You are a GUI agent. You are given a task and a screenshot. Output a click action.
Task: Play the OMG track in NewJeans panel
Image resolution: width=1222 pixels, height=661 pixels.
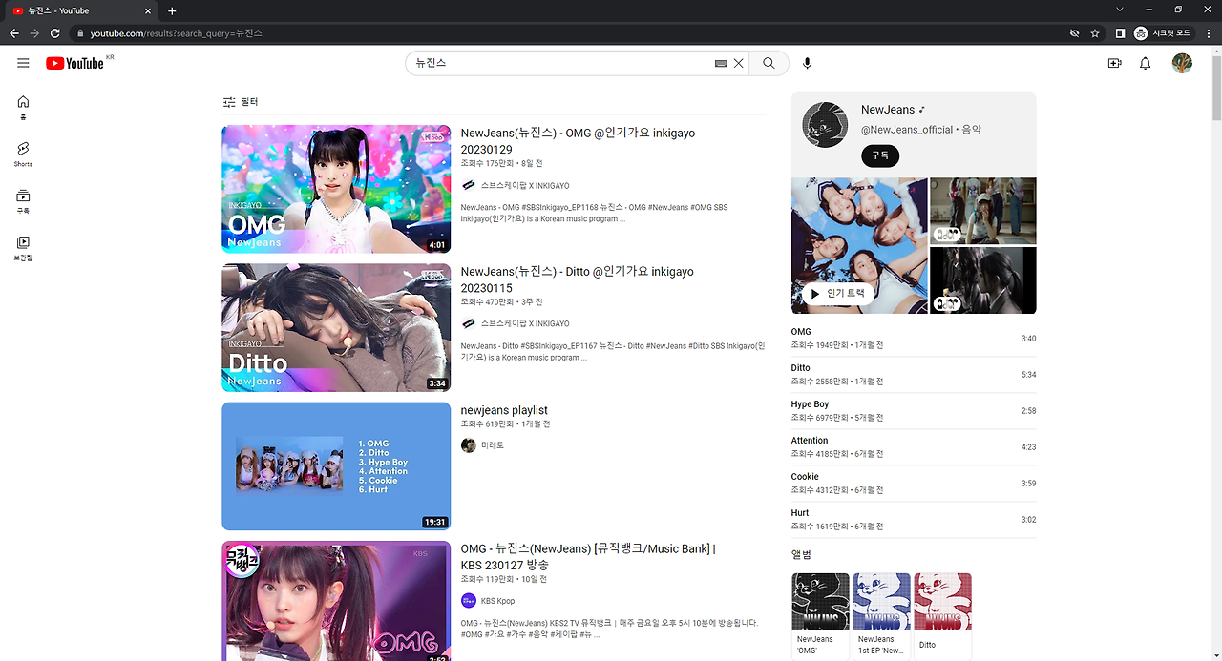click(914, 339)
